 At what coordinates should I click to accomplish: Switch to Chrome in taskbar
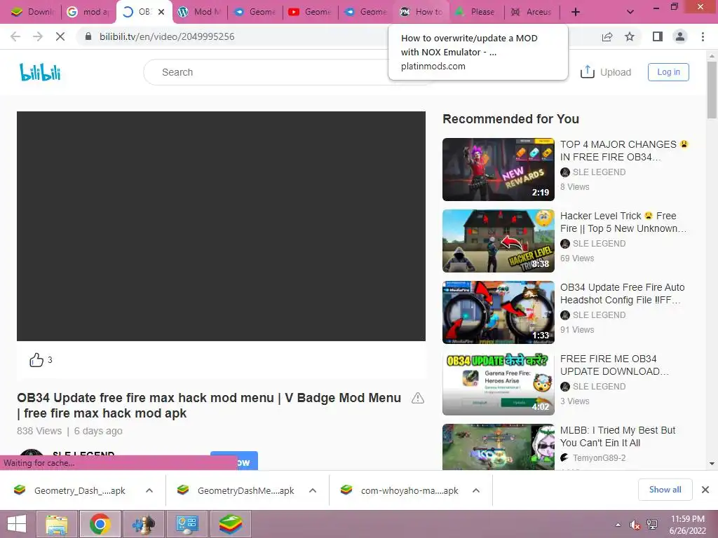click(100, 524)
